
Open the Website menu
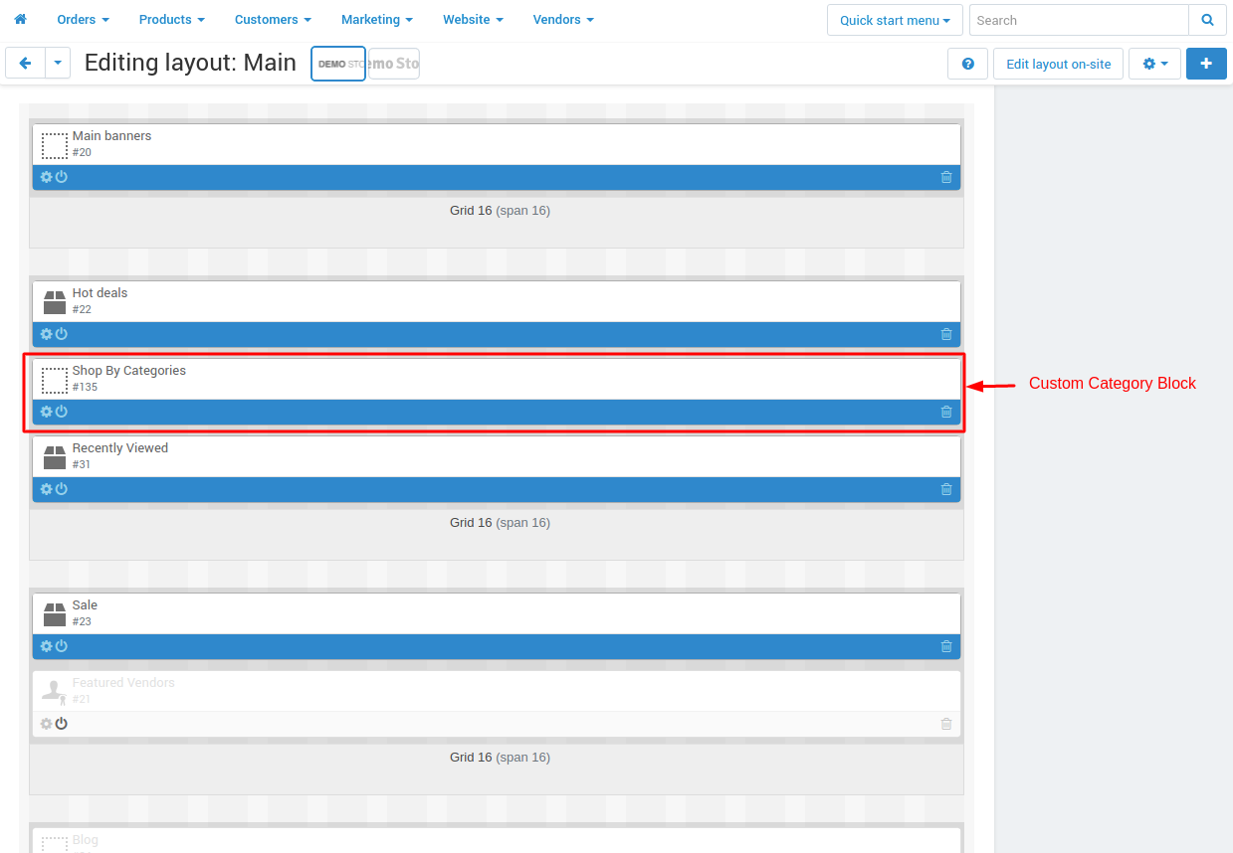click(x=473, y=20)
